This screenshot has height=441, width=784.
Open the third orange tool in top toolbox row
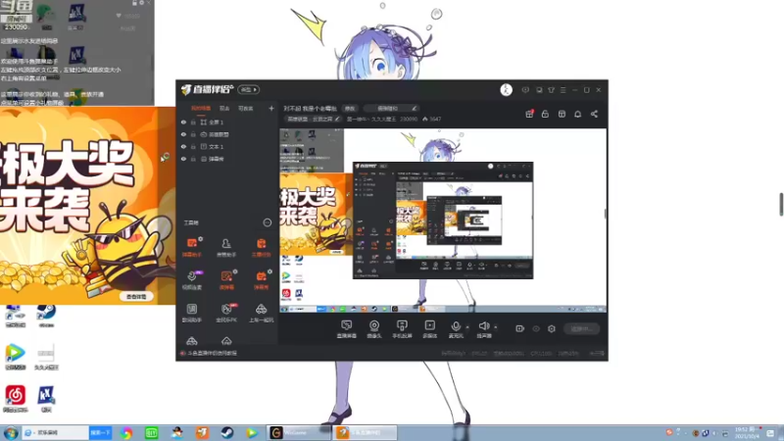point(261,247)
